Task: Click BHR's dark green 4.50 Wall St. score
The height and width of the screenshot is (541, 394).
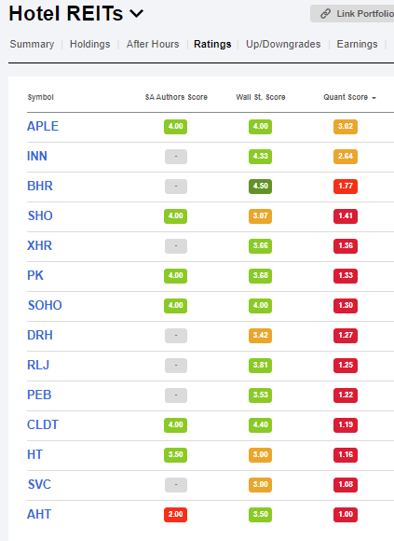Action: (261, 186)
